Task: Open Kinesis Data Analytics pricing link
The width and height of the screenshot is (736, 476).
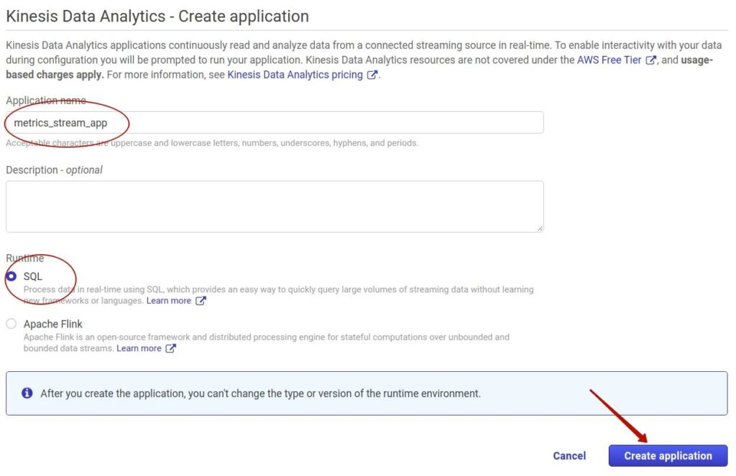Action: [295, 75]
